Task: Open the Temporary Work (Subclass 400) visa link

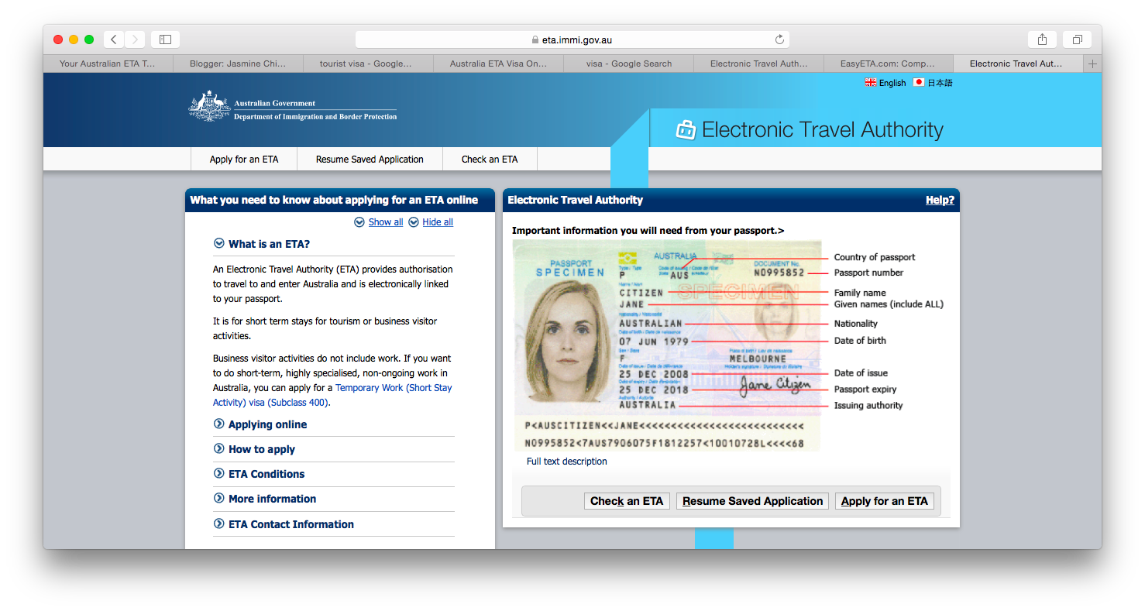Action: coord(394,388)
